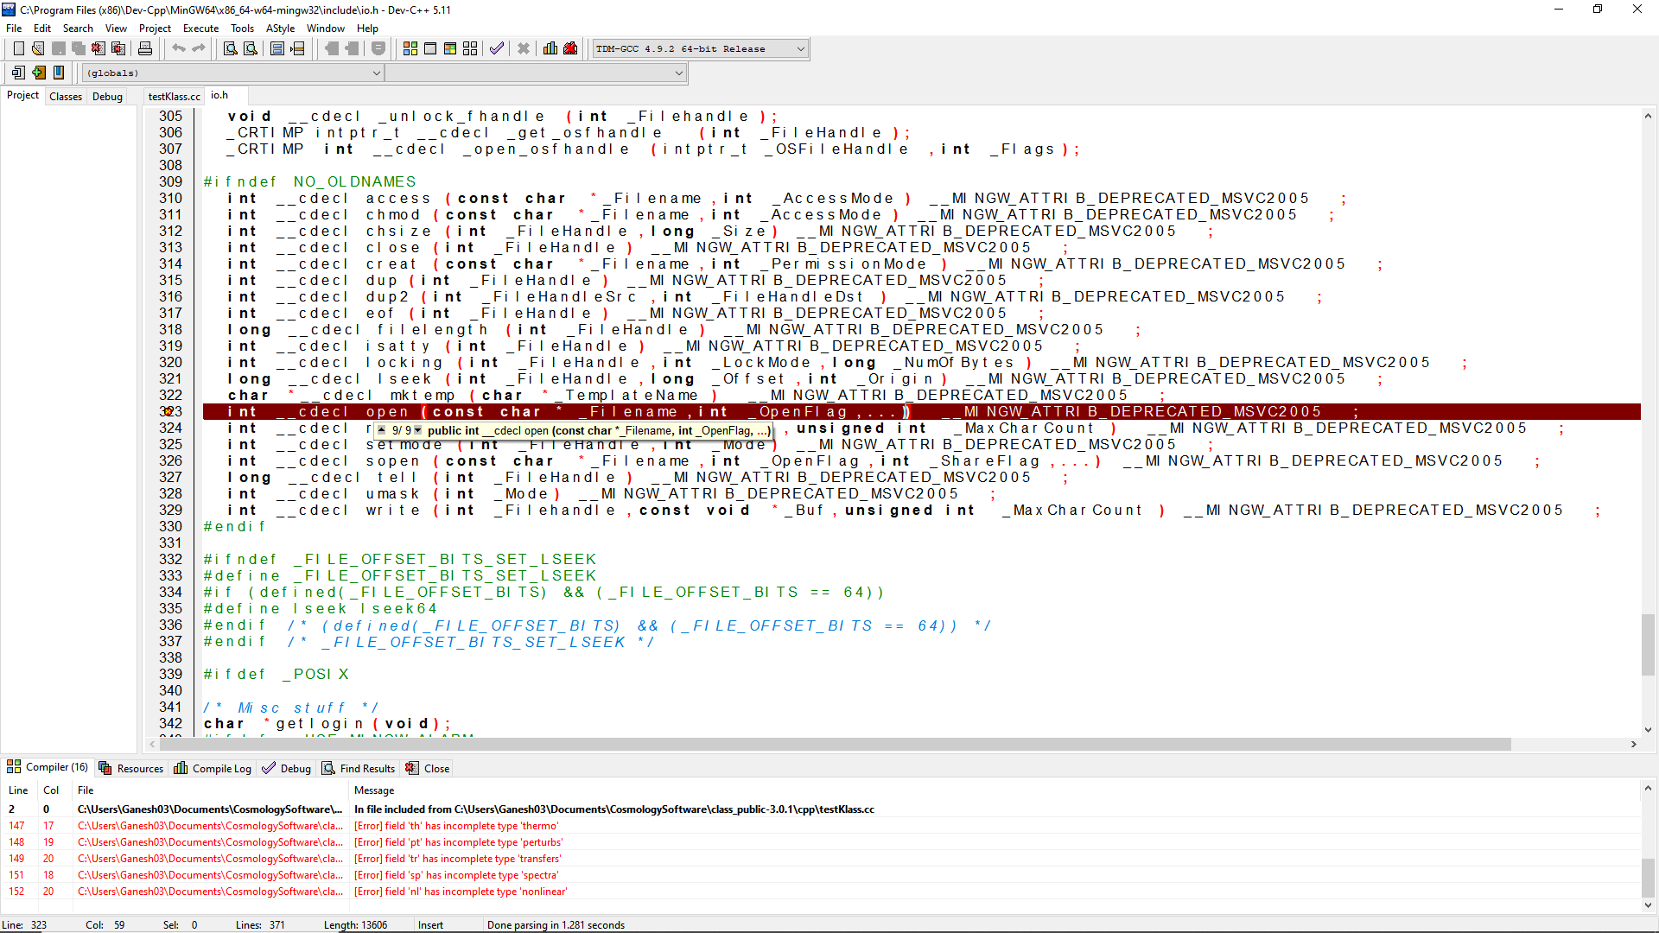The width and height of the screenshot is (1659, 933).
Task: Open the Help menu
Action: 367,28
